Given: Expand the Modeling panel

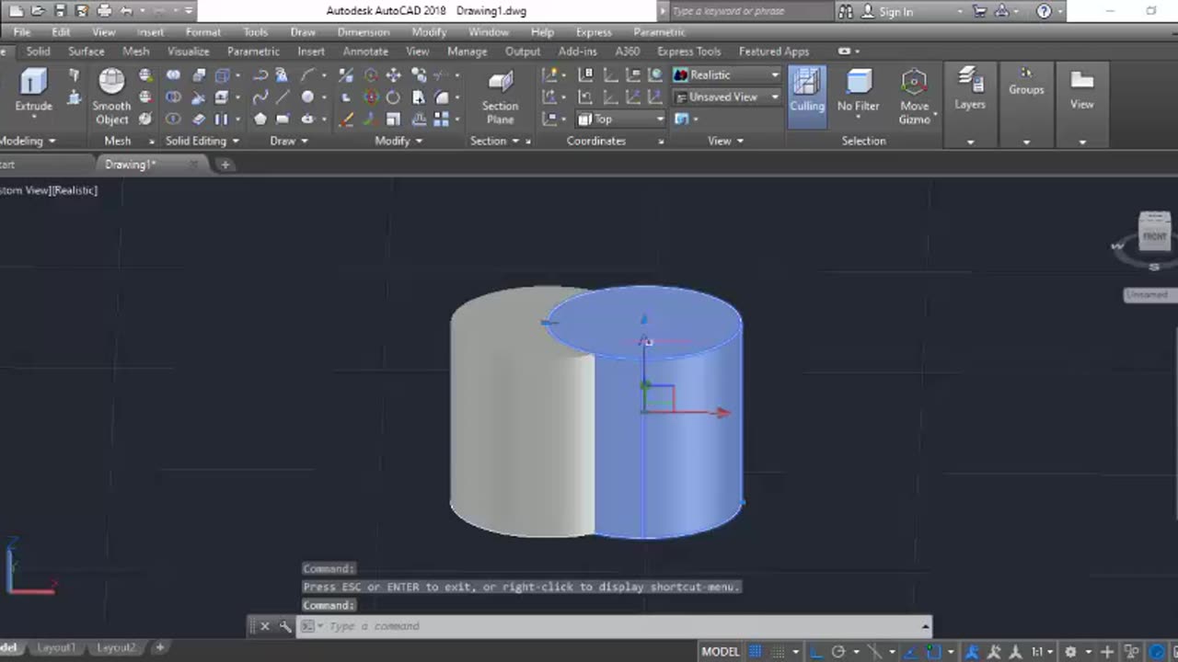Looking at the screenshot, I should click(x=27, y=141).
